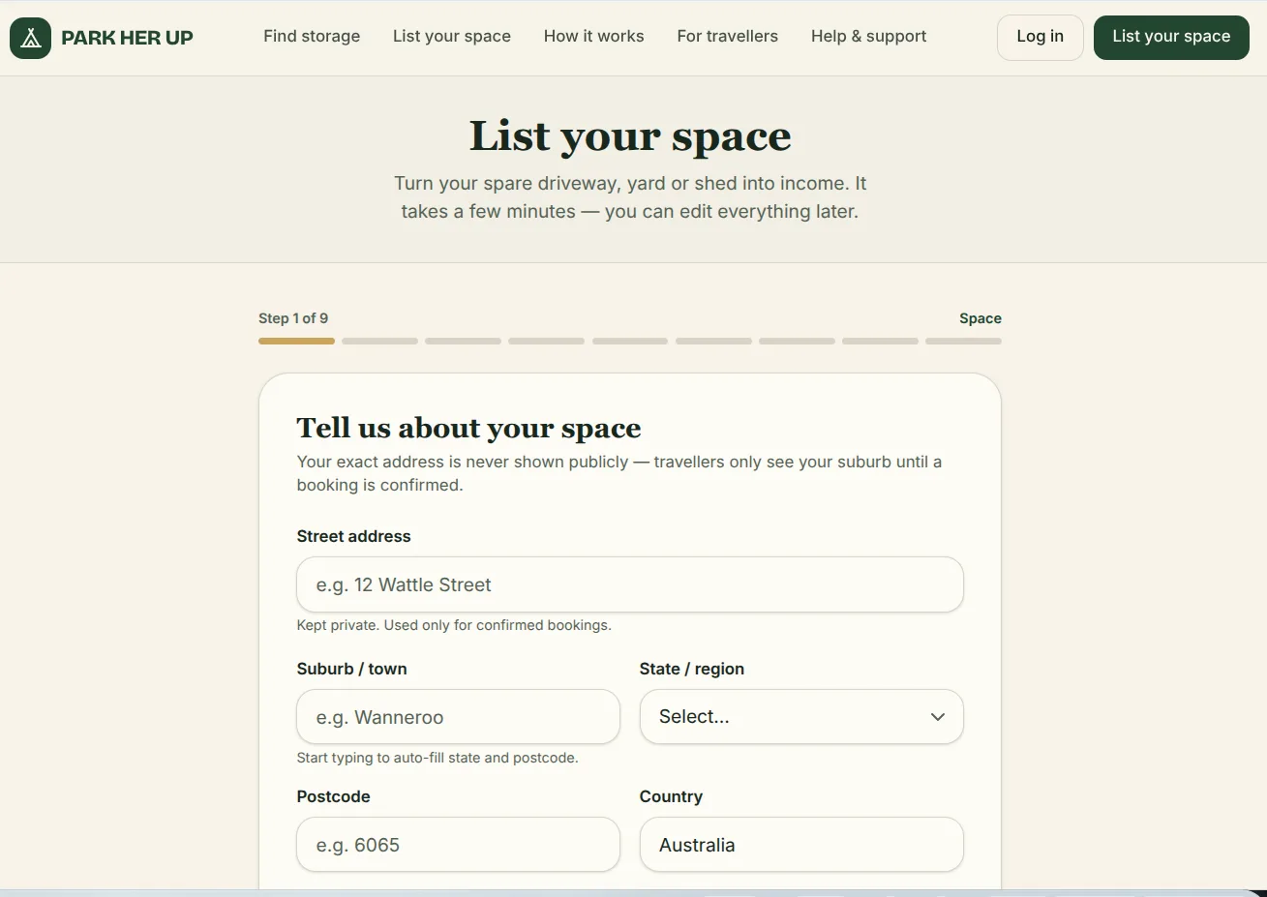Click the green List your space button
The height and width of the screenshot is (897, 1267).
(1171, 38)
